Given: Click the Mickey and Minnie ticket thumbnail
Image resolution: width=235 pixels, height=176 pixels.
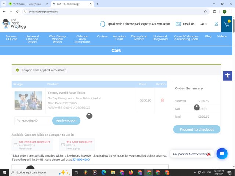Looking at the screenshot, I should pyautogui.click(x=28, y=100).
